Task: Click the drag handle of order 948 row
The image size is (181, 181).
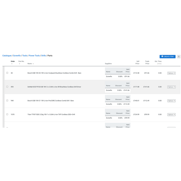Action: pyautogui.click(x=3, y=101)
